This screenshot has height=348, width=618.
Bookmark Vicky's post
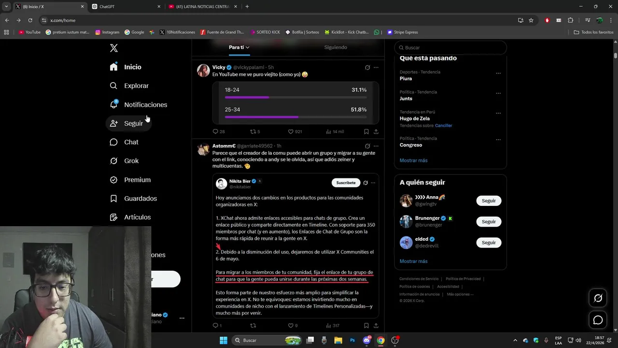(x=366, y=131)
